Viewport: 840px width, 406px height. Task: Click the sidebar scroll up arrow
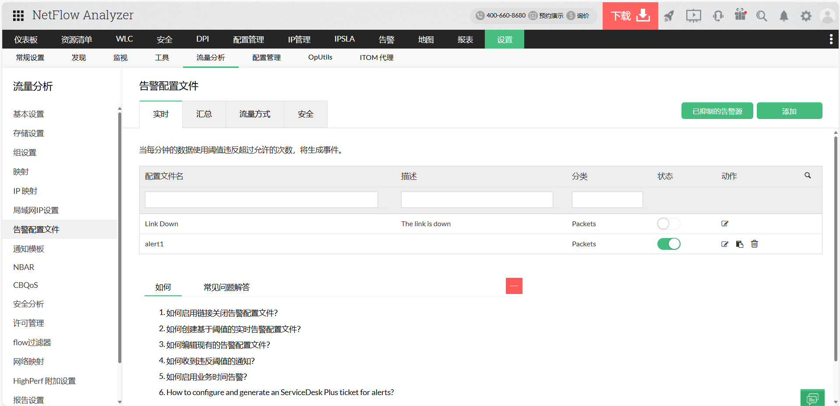(120, 108)
